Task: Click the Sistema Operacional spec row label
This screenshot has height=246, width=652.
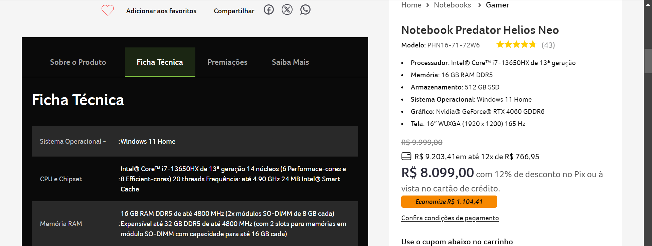Action: click(x=73, y=141)
